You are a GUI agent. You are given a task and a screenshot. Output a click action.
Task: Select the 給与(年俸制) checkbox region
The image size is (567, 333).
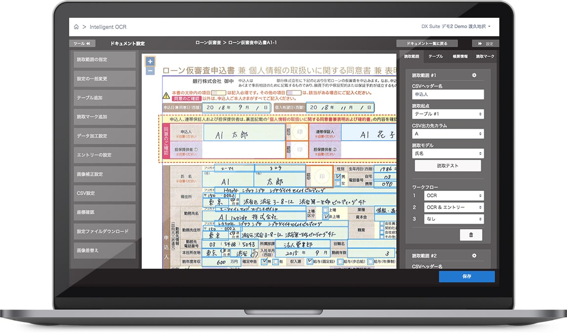(x=370, y=261)
